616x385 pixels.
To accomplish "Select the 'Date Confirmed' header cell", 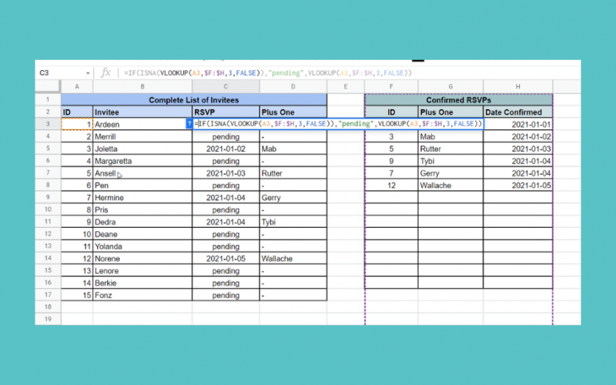I will pyautogui.click(x=518, y=112).
